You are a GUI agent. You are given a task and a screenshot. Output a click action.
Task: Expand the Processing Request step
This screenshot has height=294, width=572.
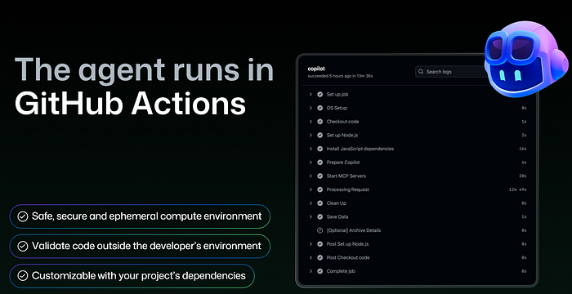(x=311, y=189)
